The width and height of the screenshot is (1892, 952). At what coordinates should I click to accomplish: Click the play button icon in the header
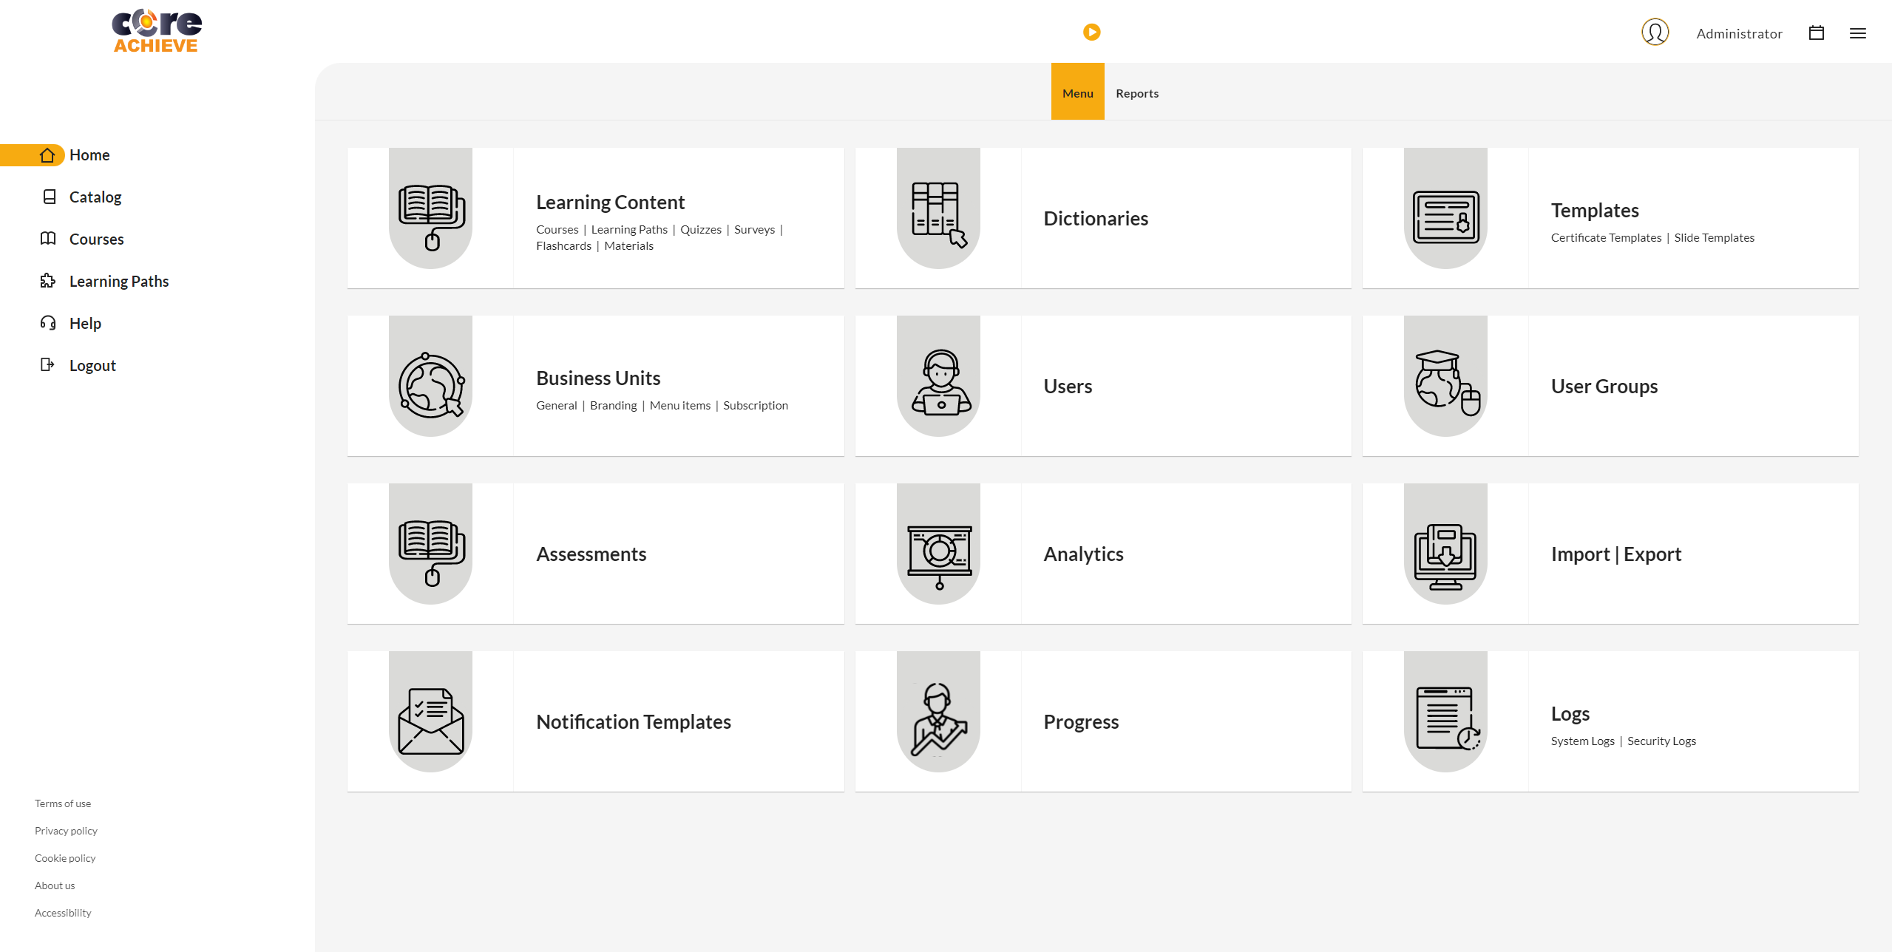1092,32
